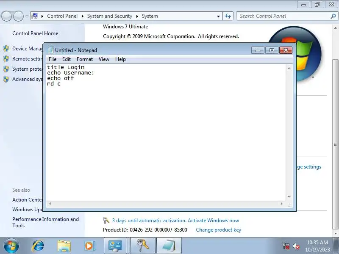Open the Windows Start orb
This screenshot has height=254, width=339.
pos(11,246)
